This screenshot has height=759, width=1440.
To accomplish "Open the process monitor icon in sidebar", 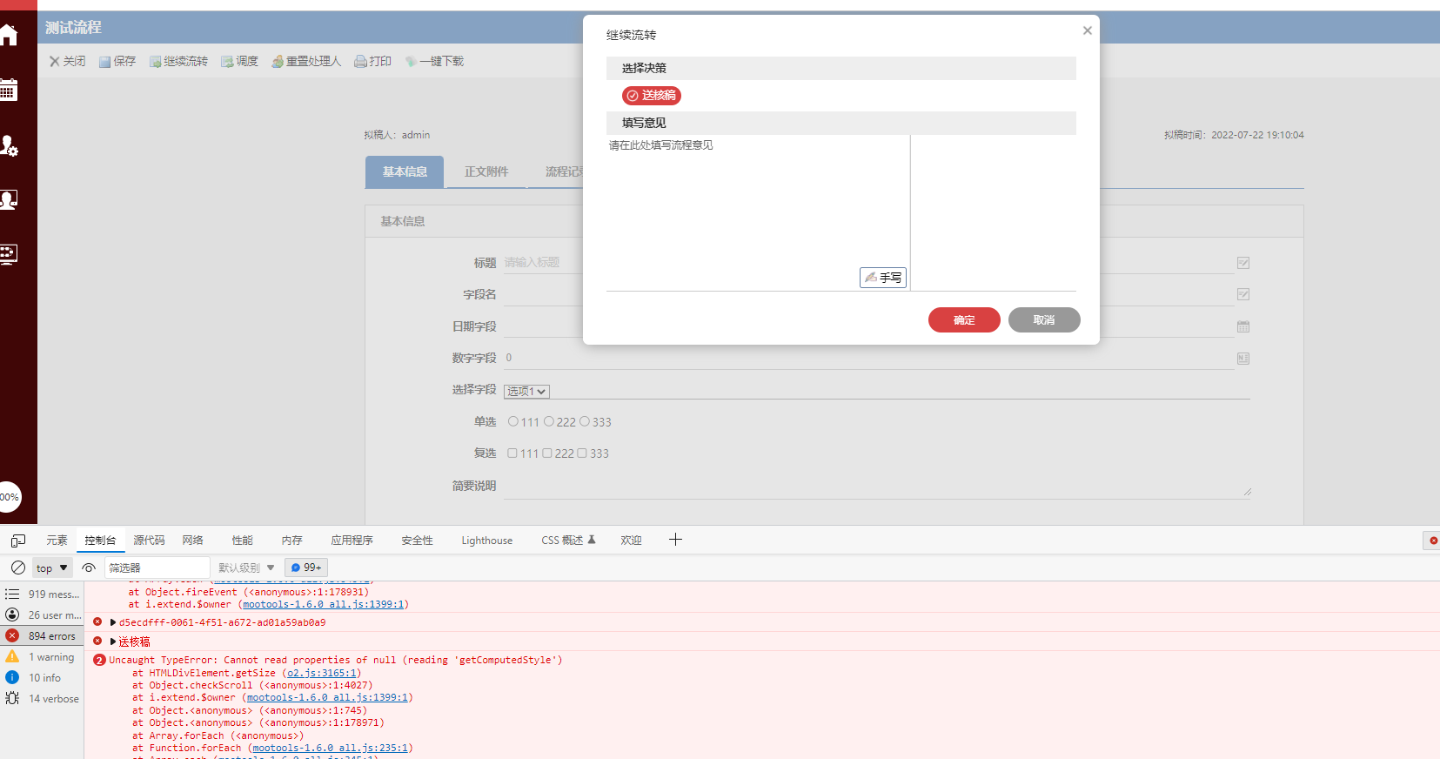I will 9,254.
